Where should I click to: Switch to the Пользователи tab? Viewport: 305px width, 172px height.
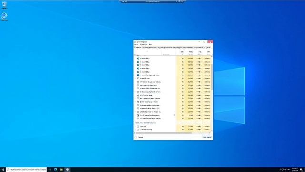point(188,48)
